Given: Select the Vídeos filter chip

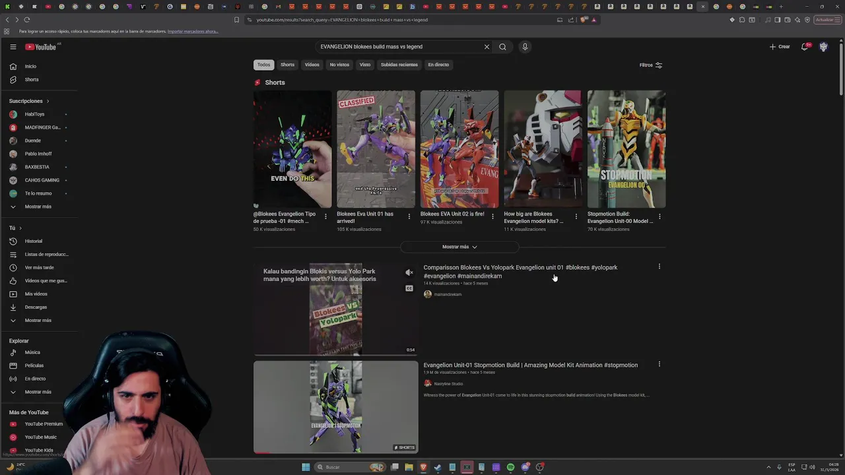Looking at the screenshot, I should (x=312, y=65).
